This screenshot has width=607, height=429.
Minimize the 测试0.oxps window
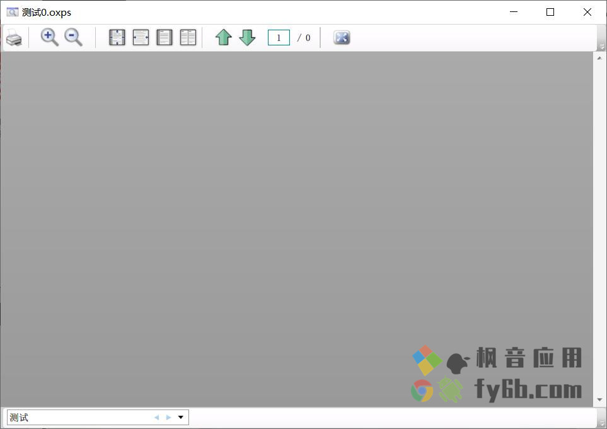click(x=514, y=12)
